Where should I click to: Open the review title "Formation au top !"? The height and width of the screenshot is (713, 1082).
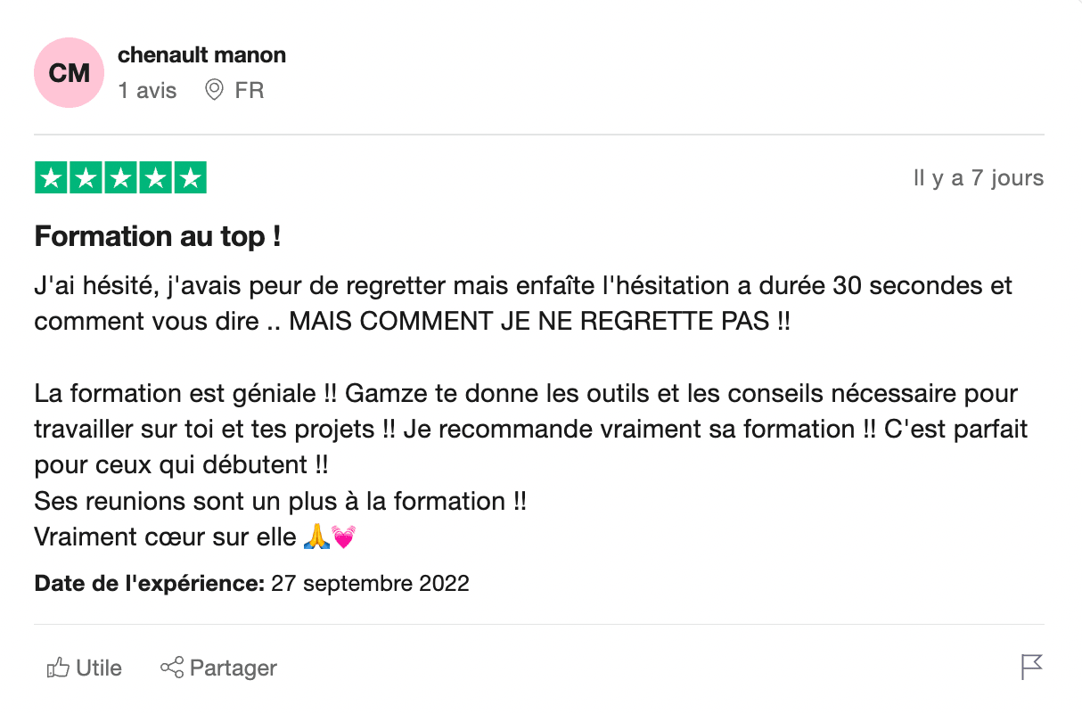(158, 237)
